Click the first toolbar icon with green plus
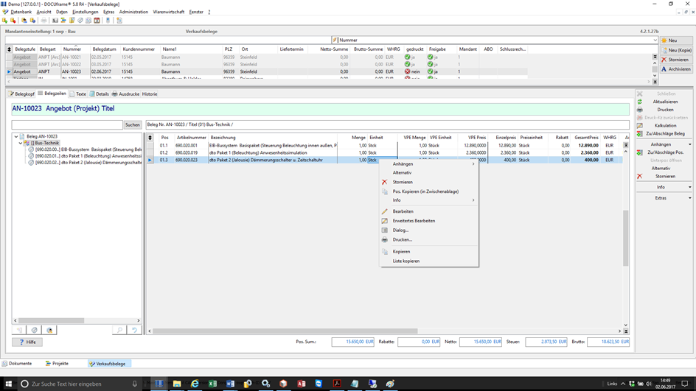 [5, 21]
